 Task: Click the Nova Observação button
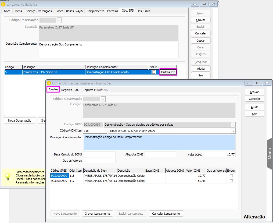(20, 121)
